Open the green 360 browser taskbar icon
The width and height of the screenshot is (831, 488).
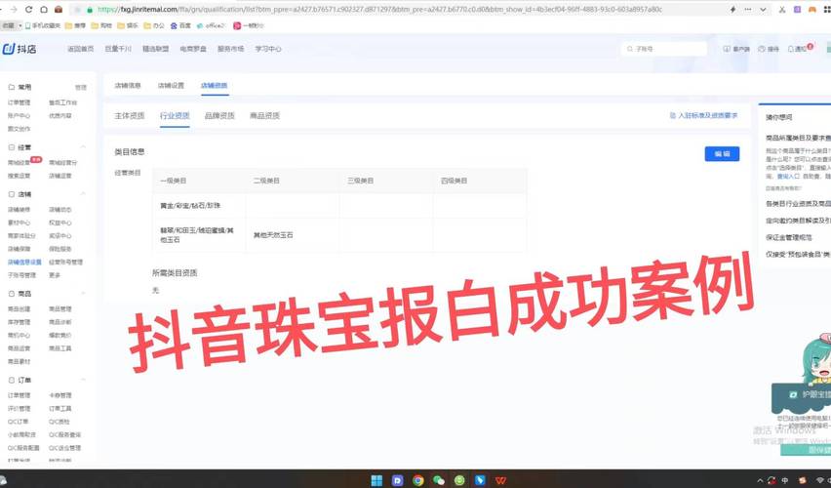459,480
